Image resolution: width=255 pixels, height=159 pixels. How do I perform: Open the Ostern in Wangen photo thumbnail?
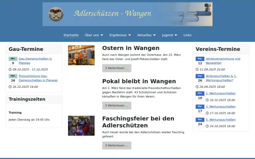click(x=81, y=55)
